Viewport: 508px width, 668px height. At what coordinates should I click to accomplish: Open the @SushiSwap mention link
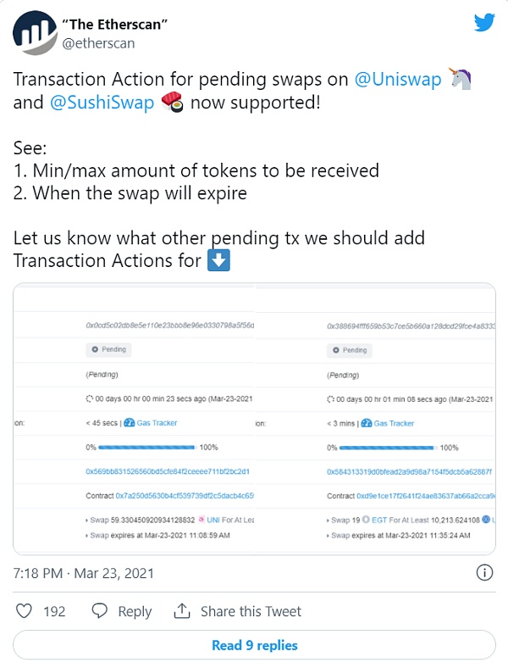click(102, 105)
